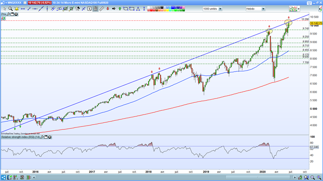Click scrollbar right arrow
Viewport: 323px width, 181px height.
coord(295,177)
